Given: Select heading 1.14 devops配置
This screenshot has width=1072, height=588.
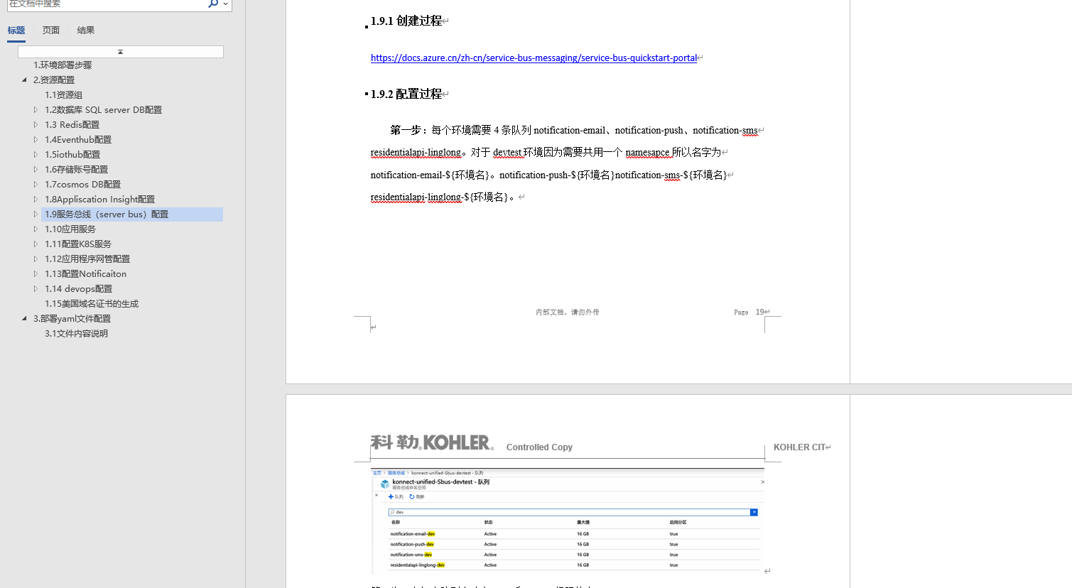Looking at the screenshot, I should tap(79, 289).
